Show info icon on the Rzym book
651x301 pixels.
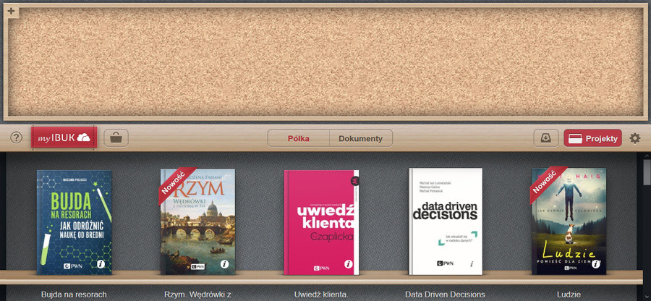225,265
